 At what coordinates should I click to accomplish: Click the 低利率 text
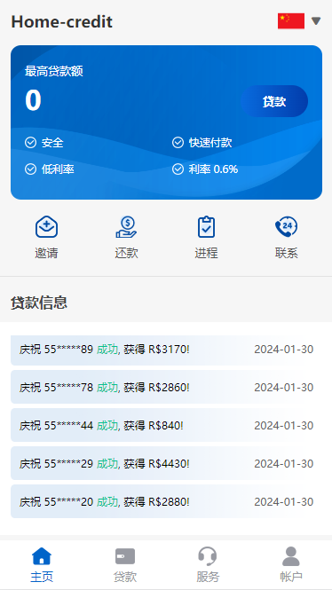[x=58, y=169]
